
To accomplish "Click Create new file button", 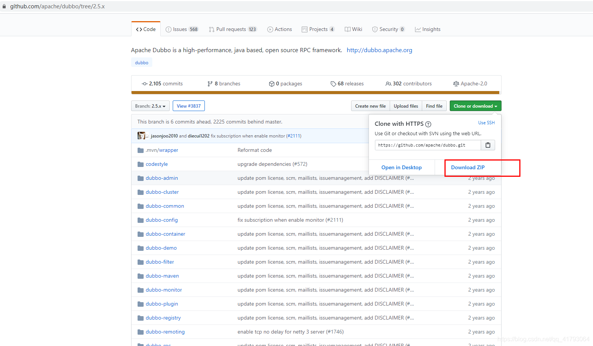I will (370, 106).
